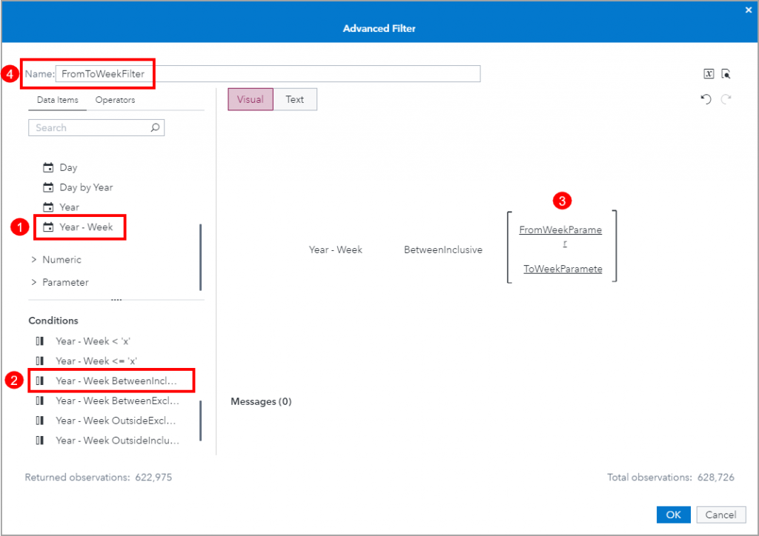This screenshot has height=536, width=759.
Task: Click the calendar icon beside Year - Week
Action: [x=47, y=227]
